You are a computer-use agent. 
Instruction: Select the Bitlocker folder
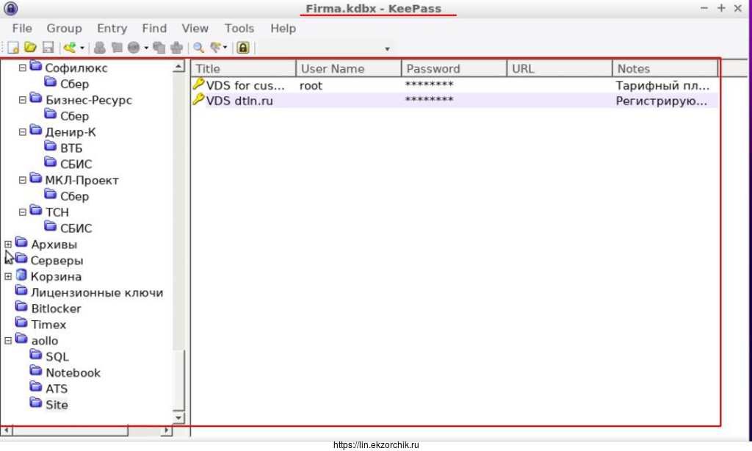[x=56, y=309]
